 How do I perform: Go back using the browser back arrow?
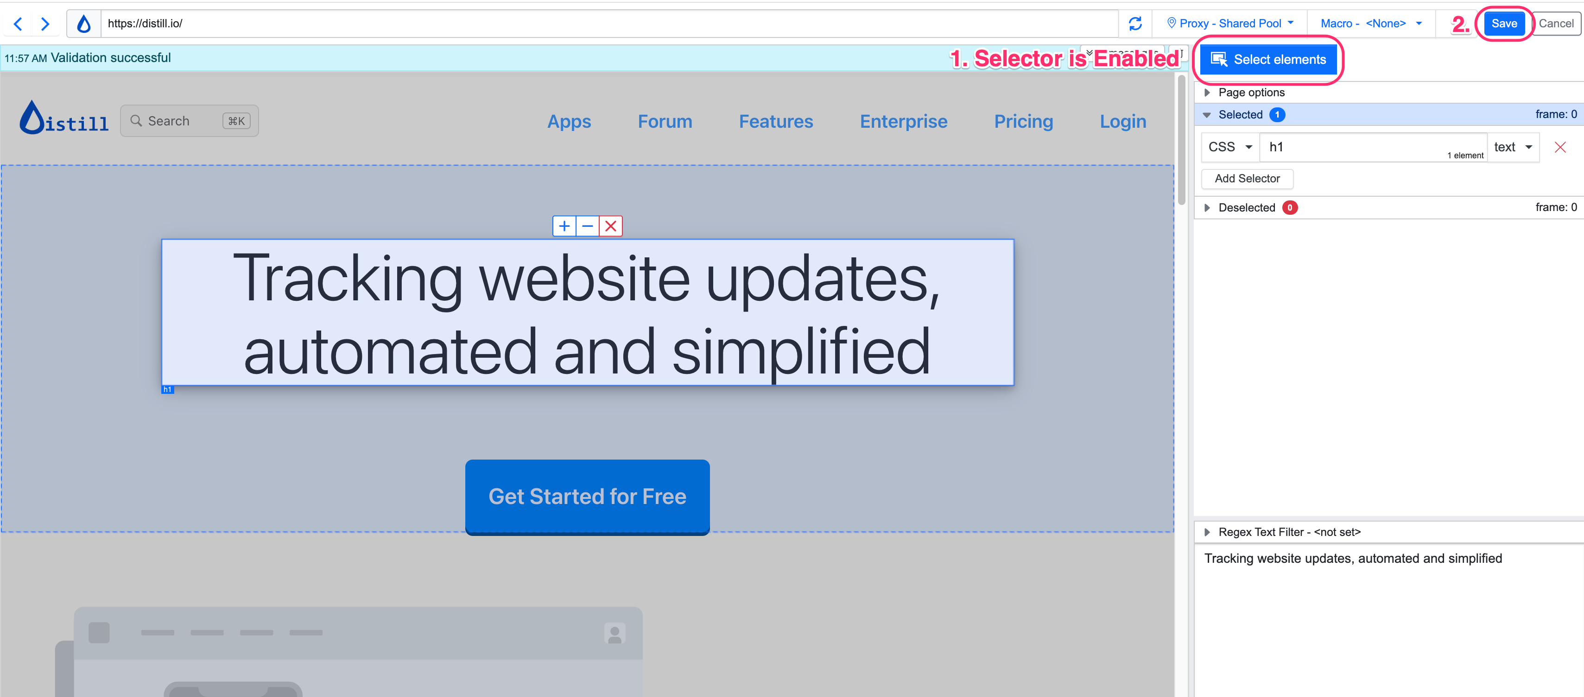(18, 23)
